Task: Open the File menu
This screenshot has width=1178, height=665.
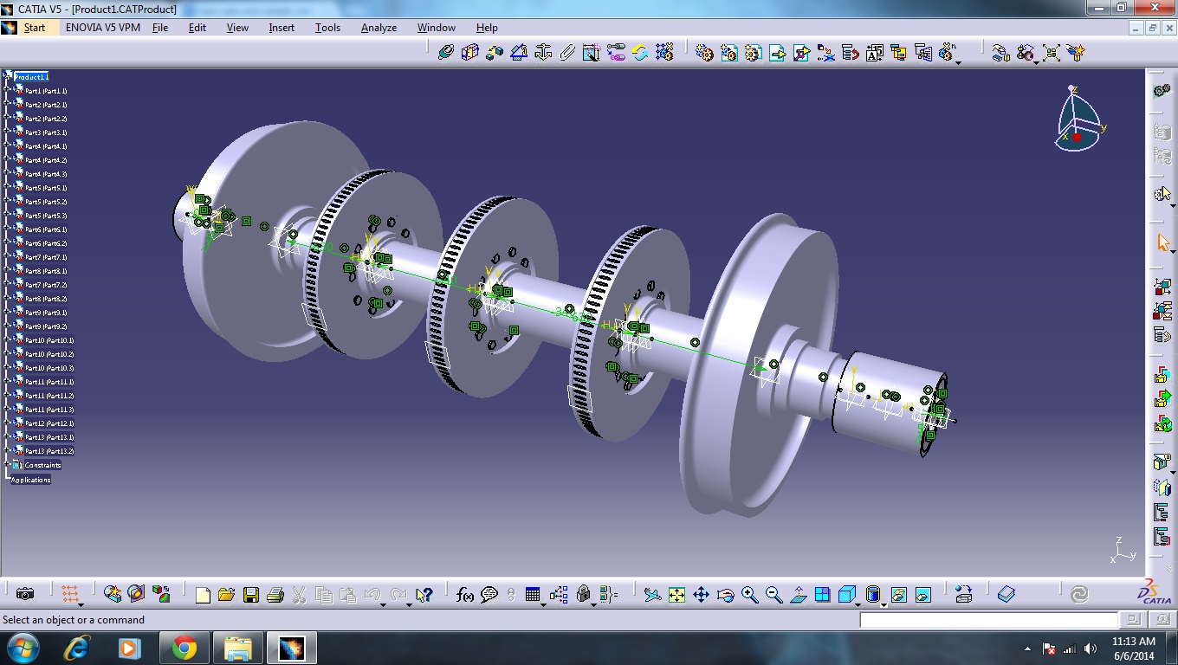Action: click(x=160, y=28)
